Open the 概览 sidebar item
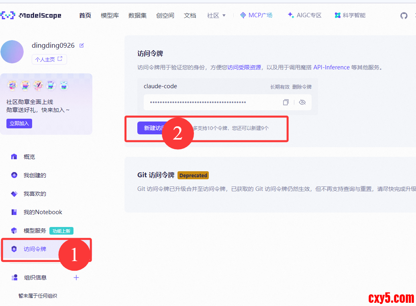This screenshot has height=306, width=416. (29, 157)
